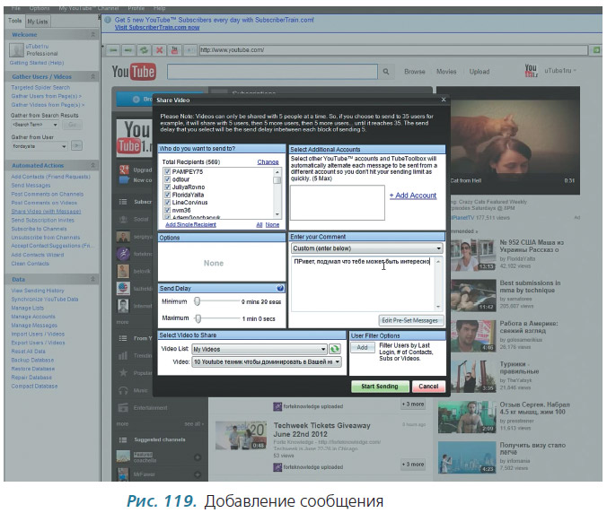Viewport: 607px width, 513px height.
Task: Click the + Add Account link
Action: (x=413, y=196)
